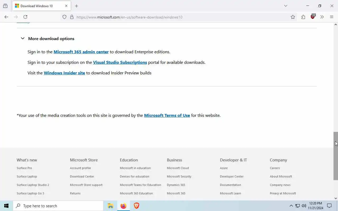Open Documentation footer link

point(230,185)
